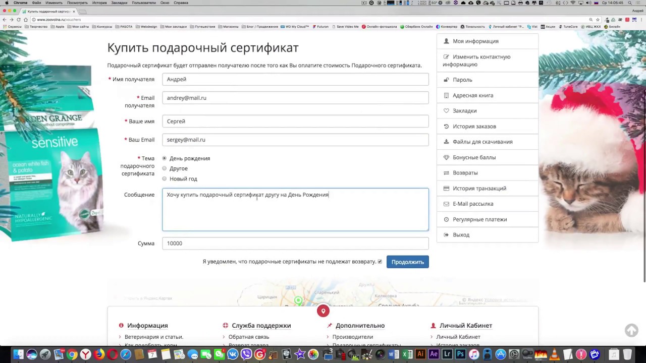Screen dimensions: 646x363
Task: Open the Сбербанк Онлайн bookmark
Action: pos(416,27)
